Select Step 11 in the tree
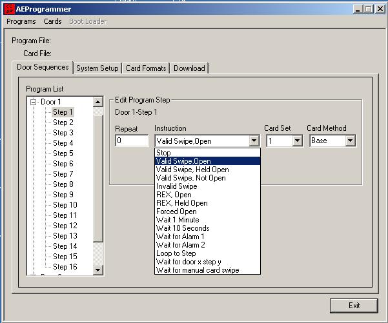This screenshot has height=323, width=388. point(65,215)
